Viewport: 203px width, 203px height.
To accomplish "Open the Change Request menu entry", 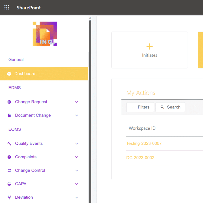I will point(44,102).
